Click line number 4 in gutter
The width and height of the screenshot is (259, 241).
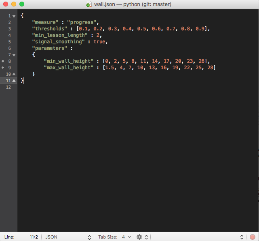pyautogui.click(x=10, y=35)
